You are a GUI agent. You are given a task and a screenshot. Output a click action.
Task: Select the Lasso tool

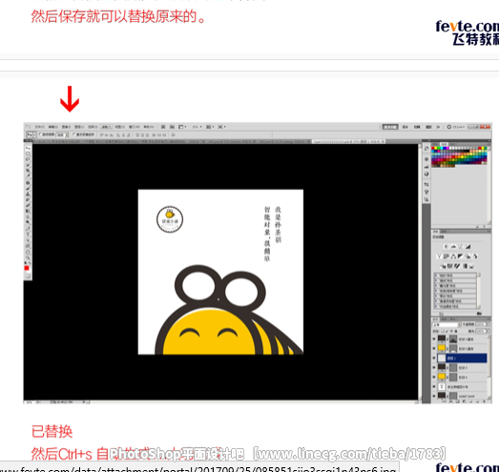click(28, 159)
